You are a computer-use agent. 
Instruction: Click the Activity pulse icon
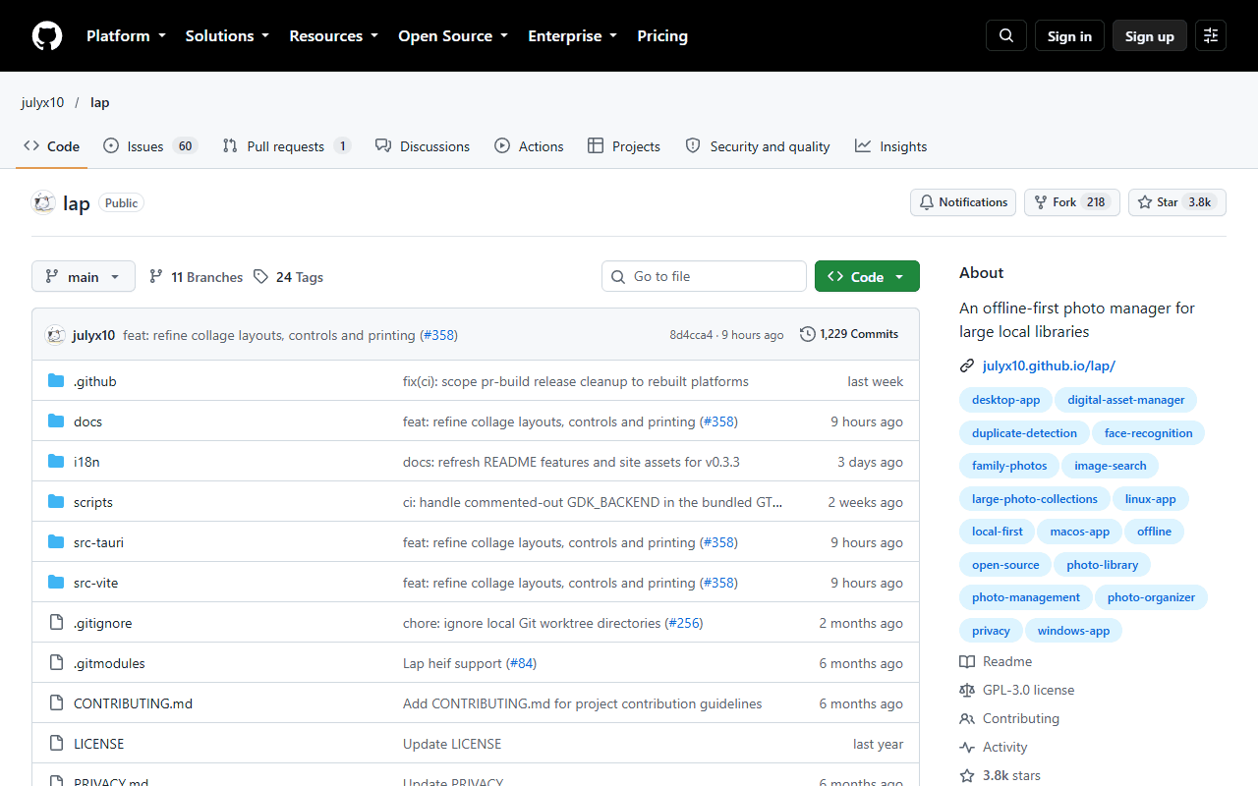967,747
